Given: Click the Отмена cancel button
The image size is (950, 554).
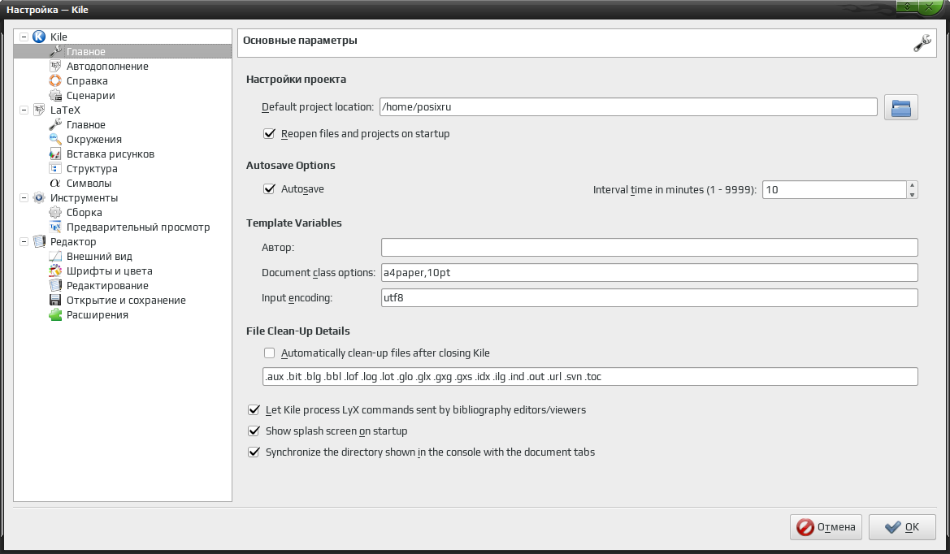Looking at the screenshot, I should (826, 526).
